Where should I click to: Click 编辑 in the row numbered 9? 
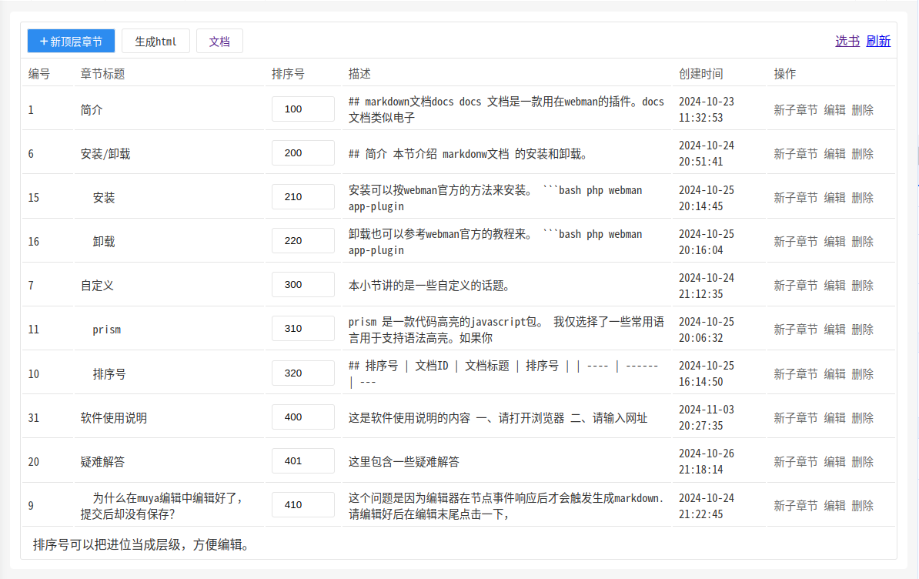click(834, 507)
